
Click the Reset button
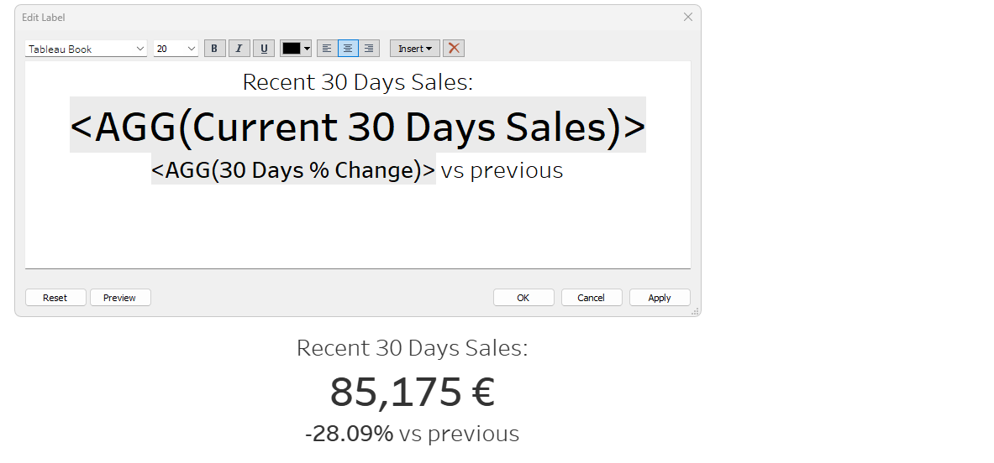55,297
